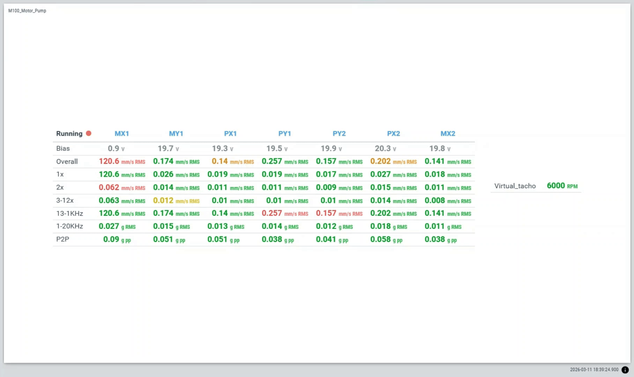Click the timestamp in the status bar
This screenshot has width=634, height=377.
pos(594,370)
